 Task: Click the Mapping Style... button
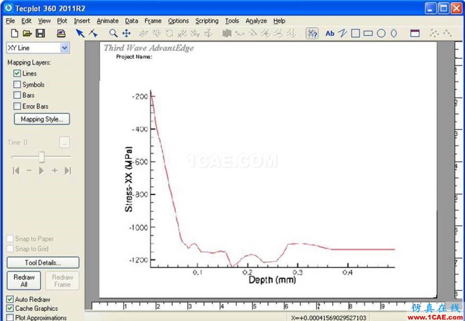42,119
